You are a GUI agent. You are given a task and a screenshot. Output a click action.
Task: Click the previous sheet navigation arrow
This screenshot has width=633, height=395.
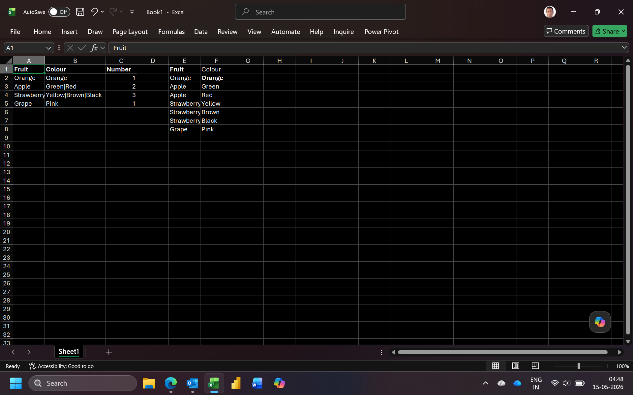coord(13,352)
